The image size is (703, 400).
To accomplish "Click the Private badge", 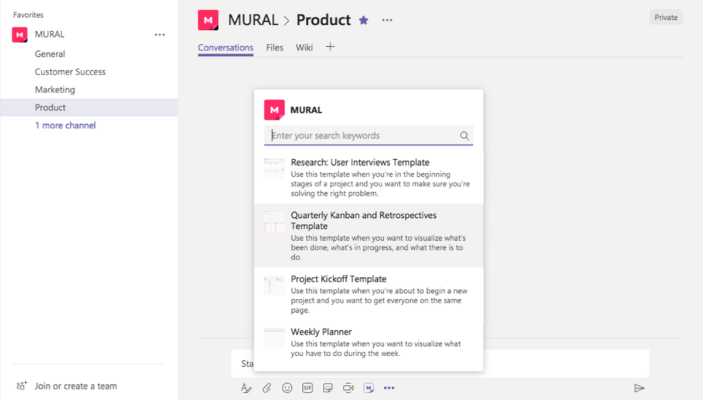I will (666, 18).
